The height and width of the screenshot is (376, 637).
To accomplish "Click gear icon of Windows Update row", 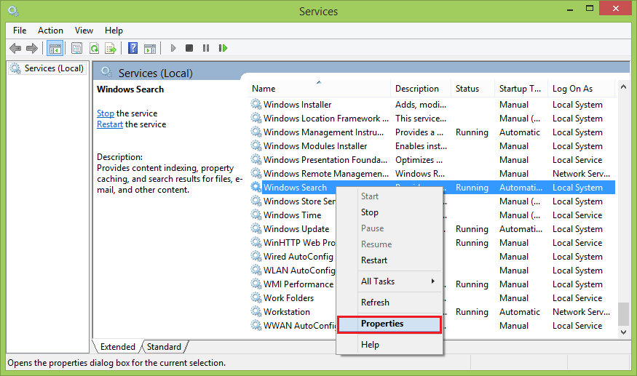I will coord(256,228).
